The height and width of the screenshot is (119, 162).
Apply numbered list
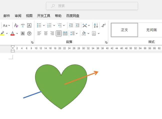[49, 25]
